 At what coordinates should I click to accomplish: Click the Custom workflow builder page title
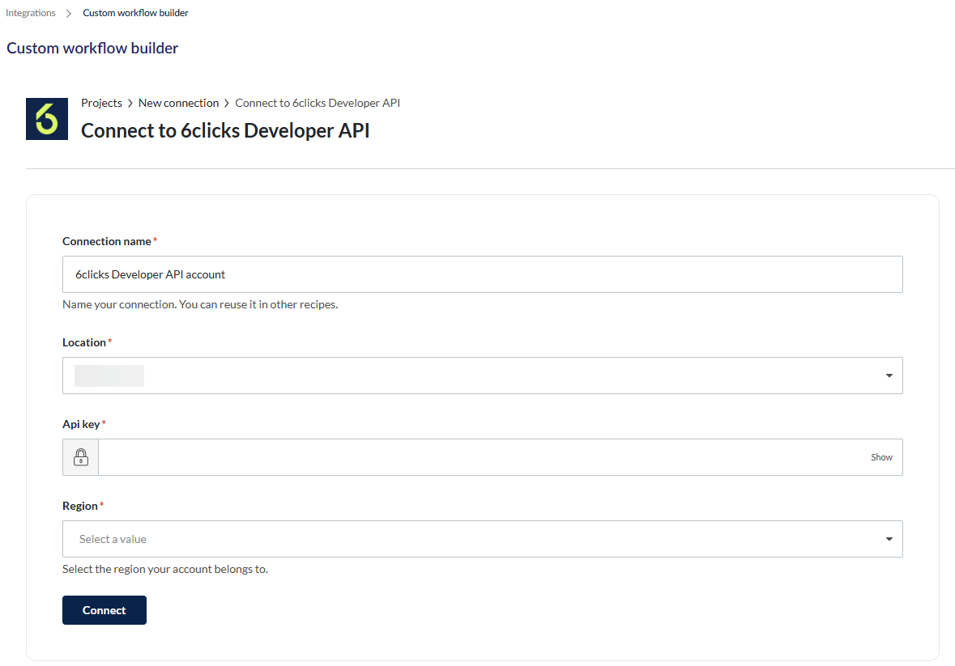(x=92, y=48)
